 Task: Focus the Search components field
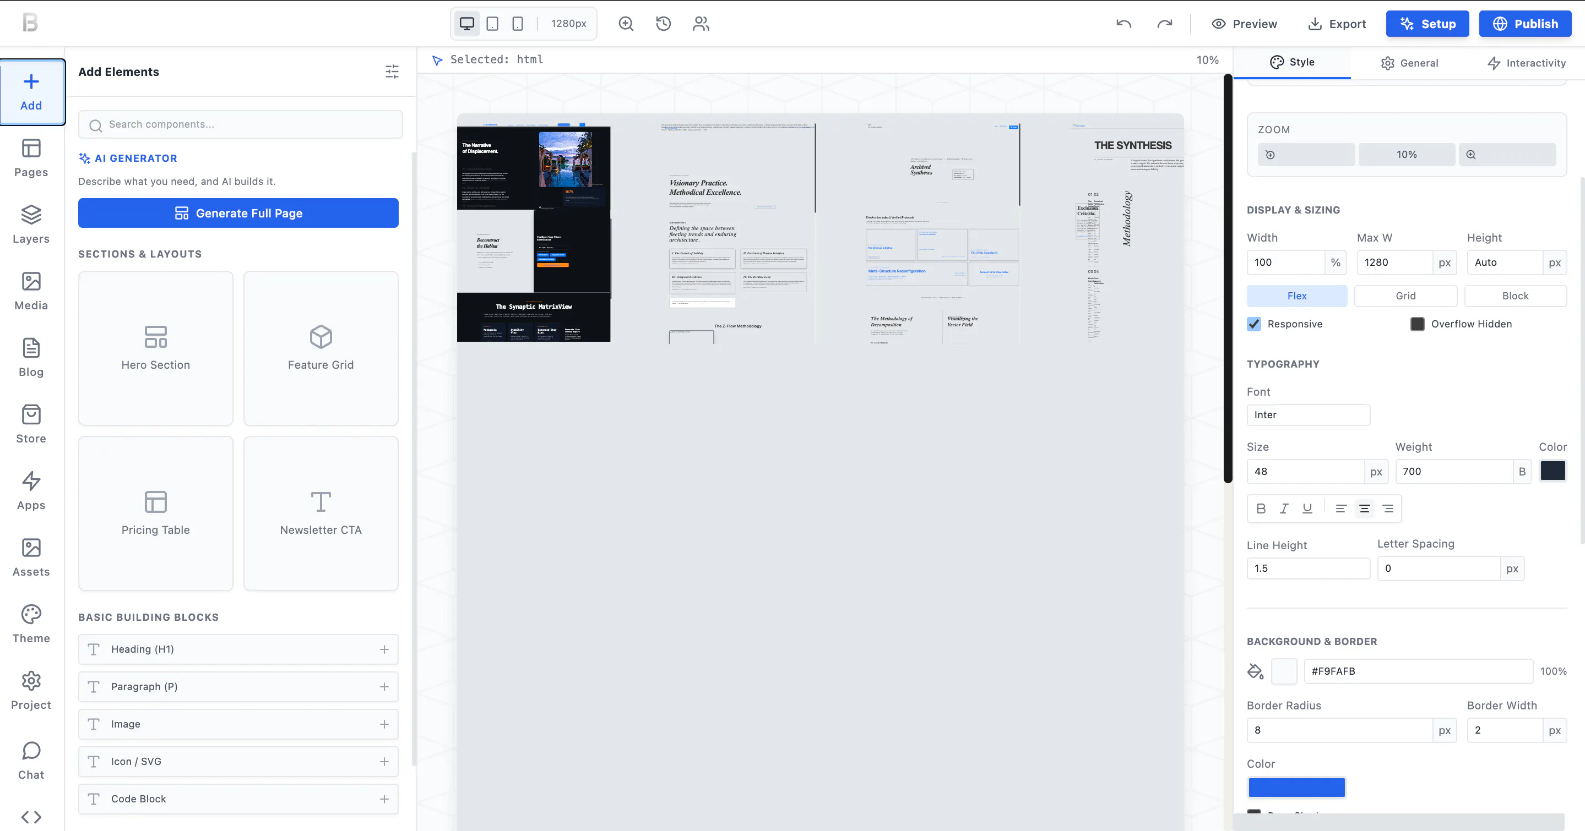[241, 125]
